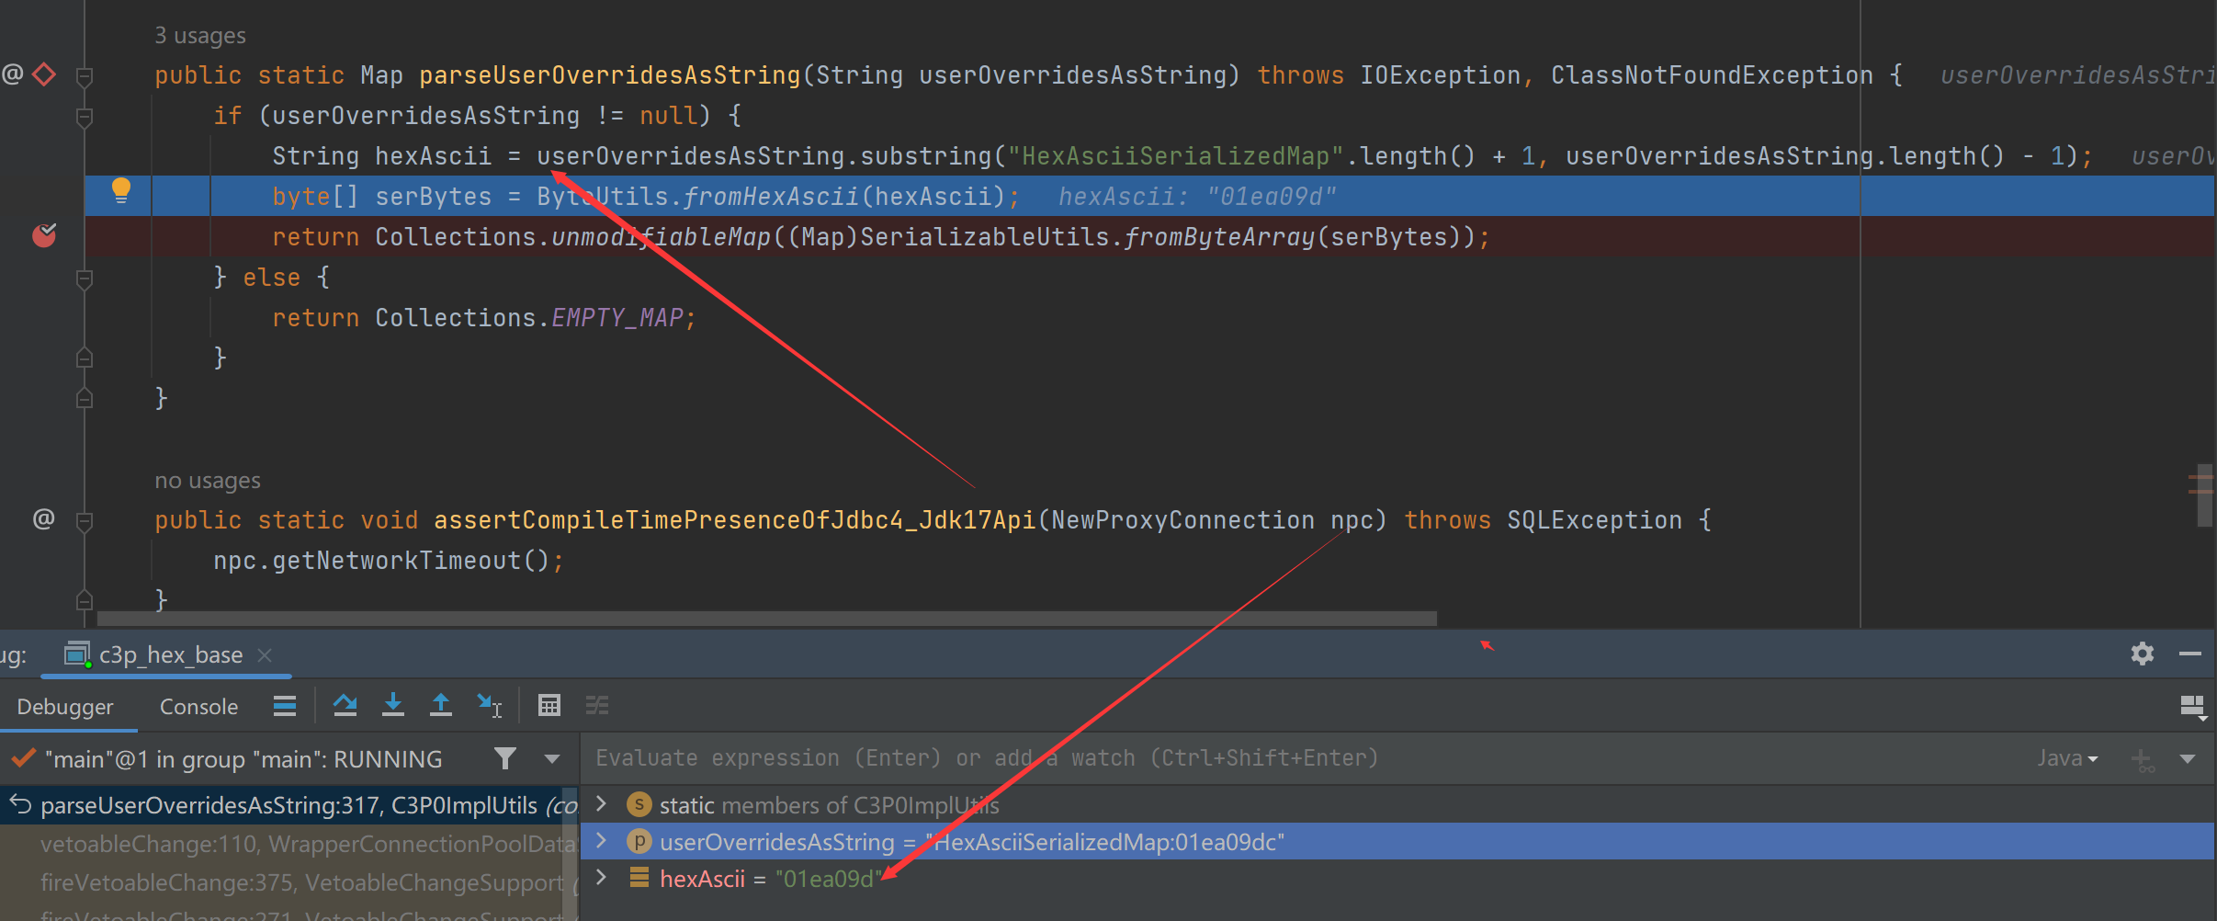Click the frames filter funnel icon
Viewport: 2217px width, 921px height.
504,758
